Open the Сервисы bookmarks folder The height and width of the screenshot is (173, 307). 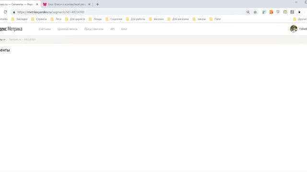(39, 19)
